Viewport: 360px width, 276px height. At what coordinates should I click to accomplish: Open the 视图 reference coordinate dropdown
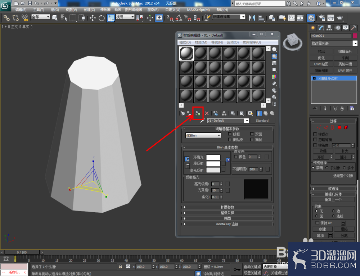click(125, 17)
